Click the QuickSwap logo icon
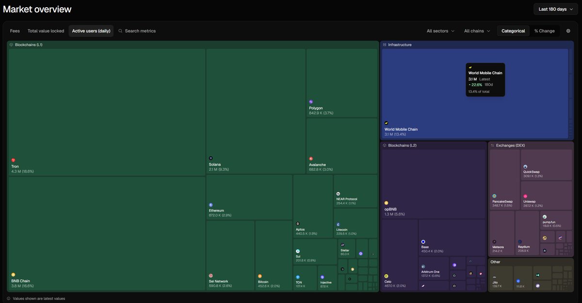582x303 pixels. pos(525,167)
